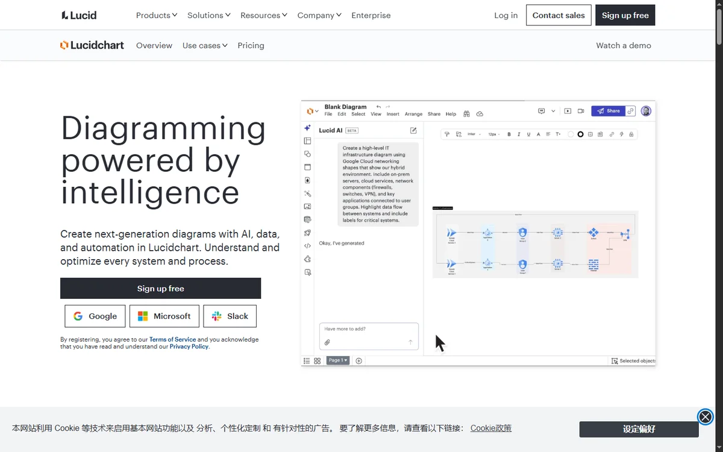Open the Page 1 dropdown in the preview

click(338, 360)
